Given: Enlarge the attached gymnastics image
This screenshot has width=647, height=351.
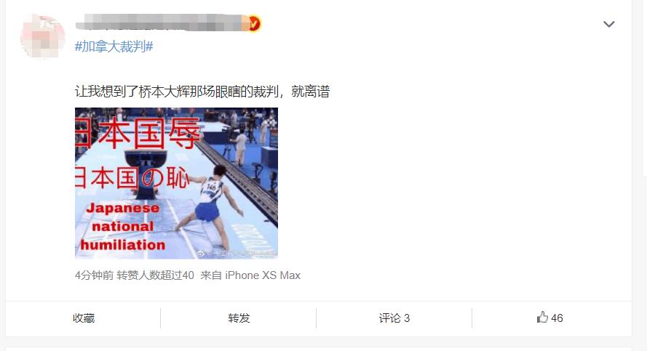Looking at the screenshot, I should pos(176,183).
